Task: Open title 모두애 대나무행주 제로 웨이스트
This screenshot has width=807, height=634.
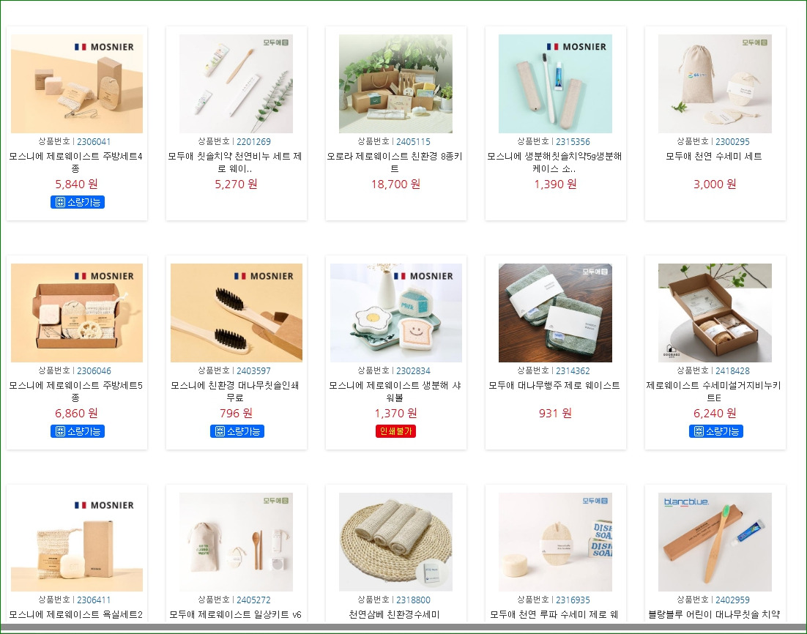Action: click(554, 385)
